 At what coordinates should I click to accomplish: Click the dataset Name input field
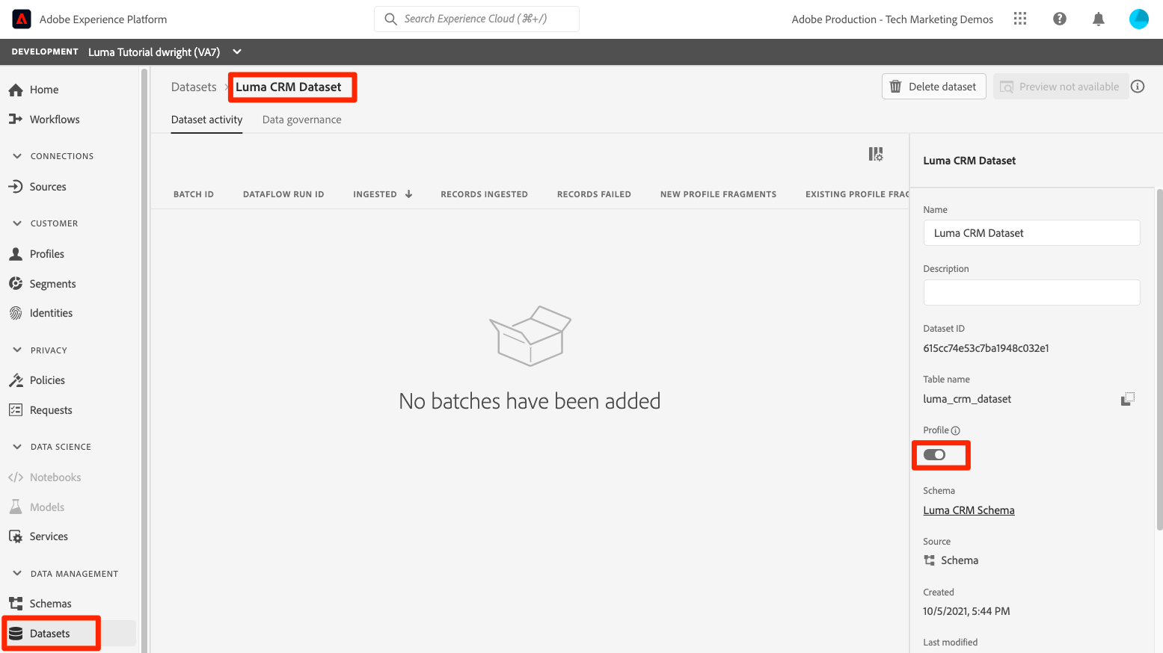[1031, 233]
